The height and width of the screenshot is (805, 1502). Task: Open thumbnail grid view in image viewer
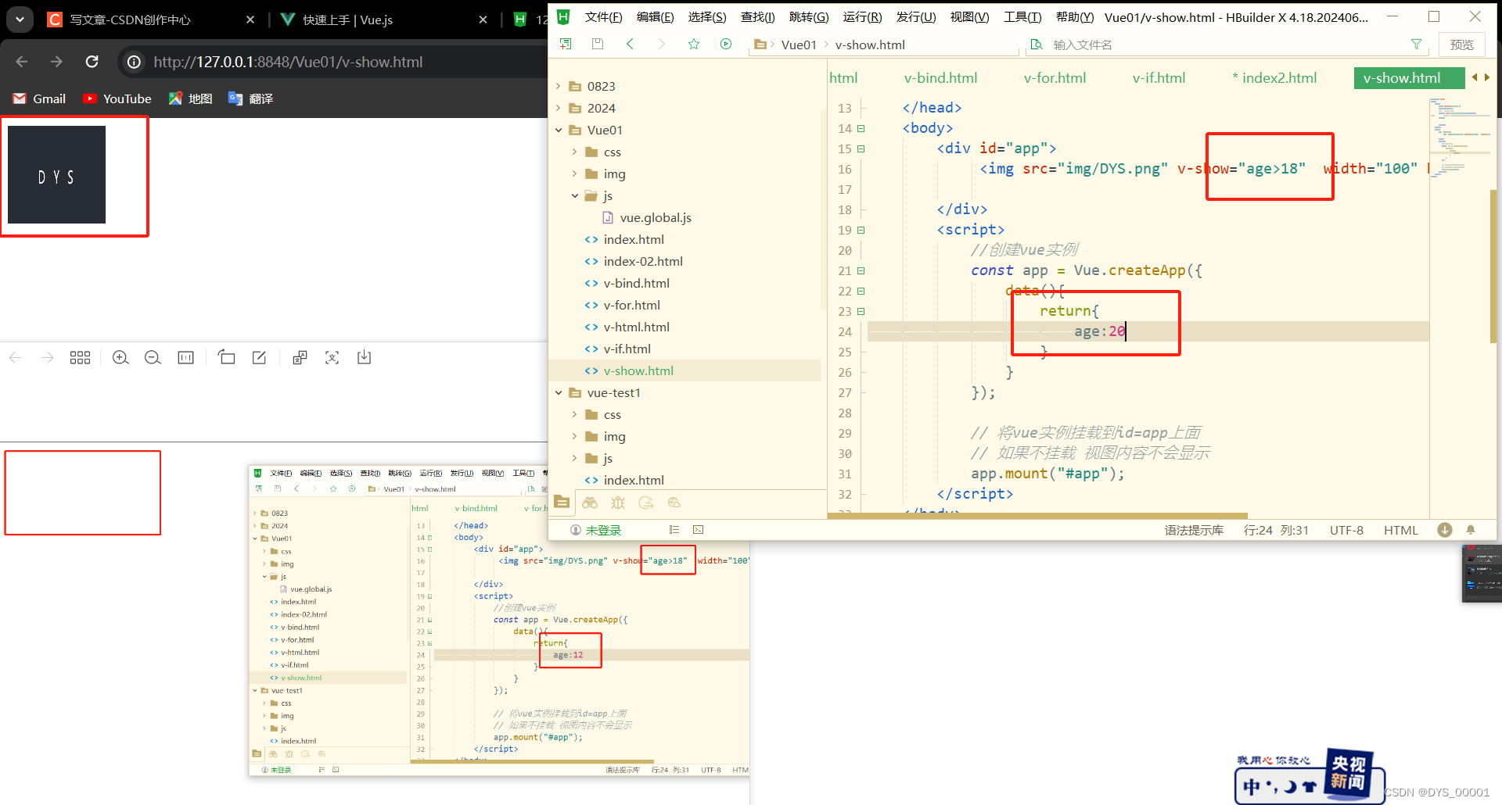click(x=80, y=357)
